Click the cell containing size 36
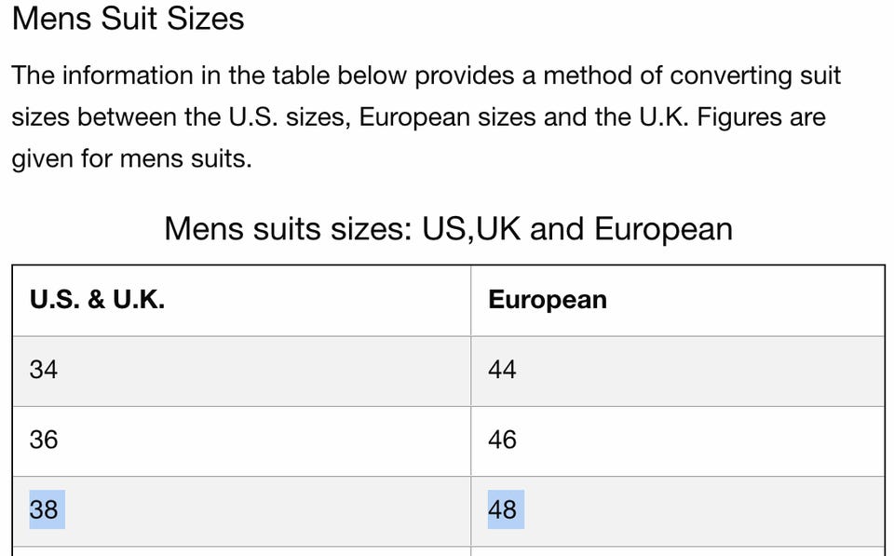This screenshot has width=894, height=556. pyautogui.click(x=44, y=440)
